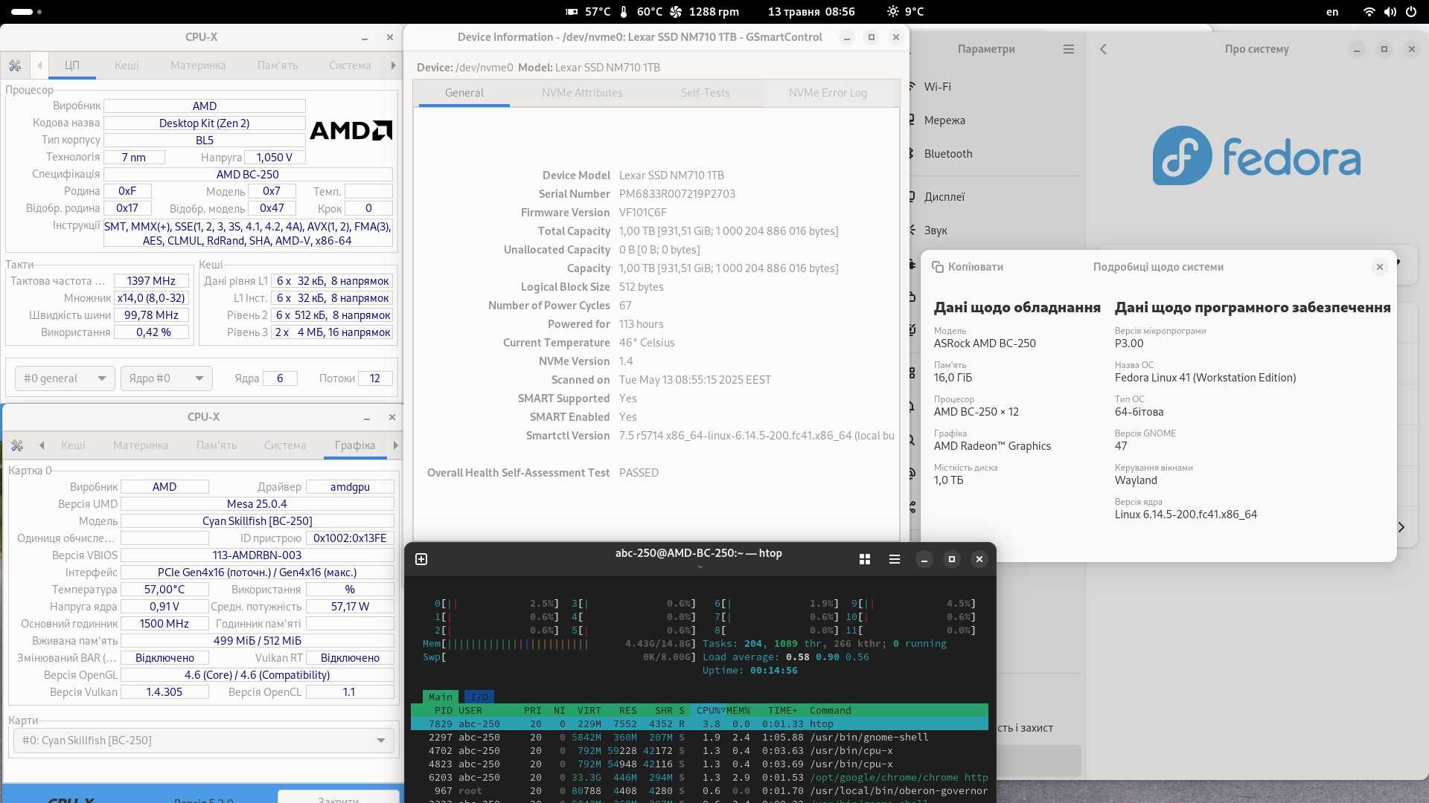
Task: Select General tab in GSmartControl
Action: coord(464,93)
